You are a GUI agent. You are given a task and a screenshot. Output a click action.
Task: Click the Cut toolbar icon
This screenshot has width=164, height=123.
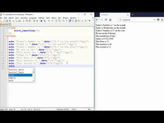point(24,21)
